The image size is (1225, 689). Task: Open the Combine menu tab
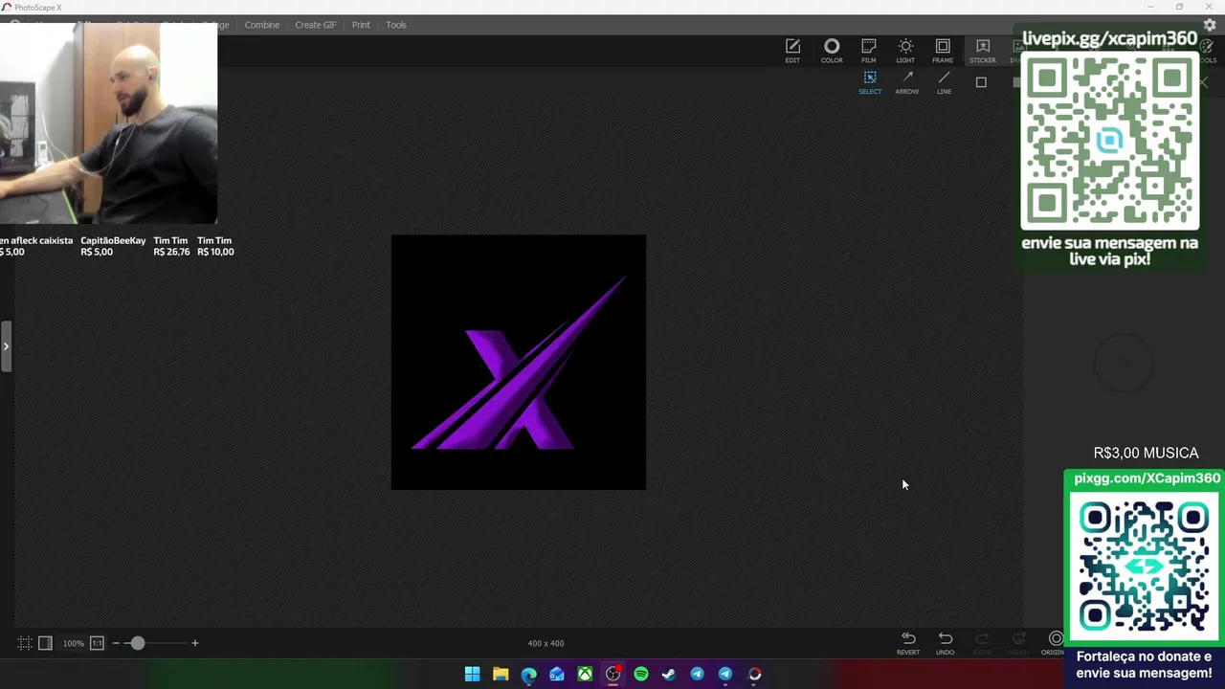coord(262,25)
